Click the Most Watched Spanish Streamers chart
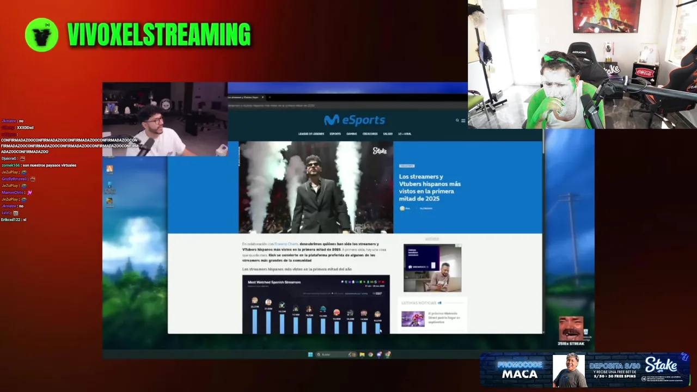This screenshot has width=697, height=392. 316,304
